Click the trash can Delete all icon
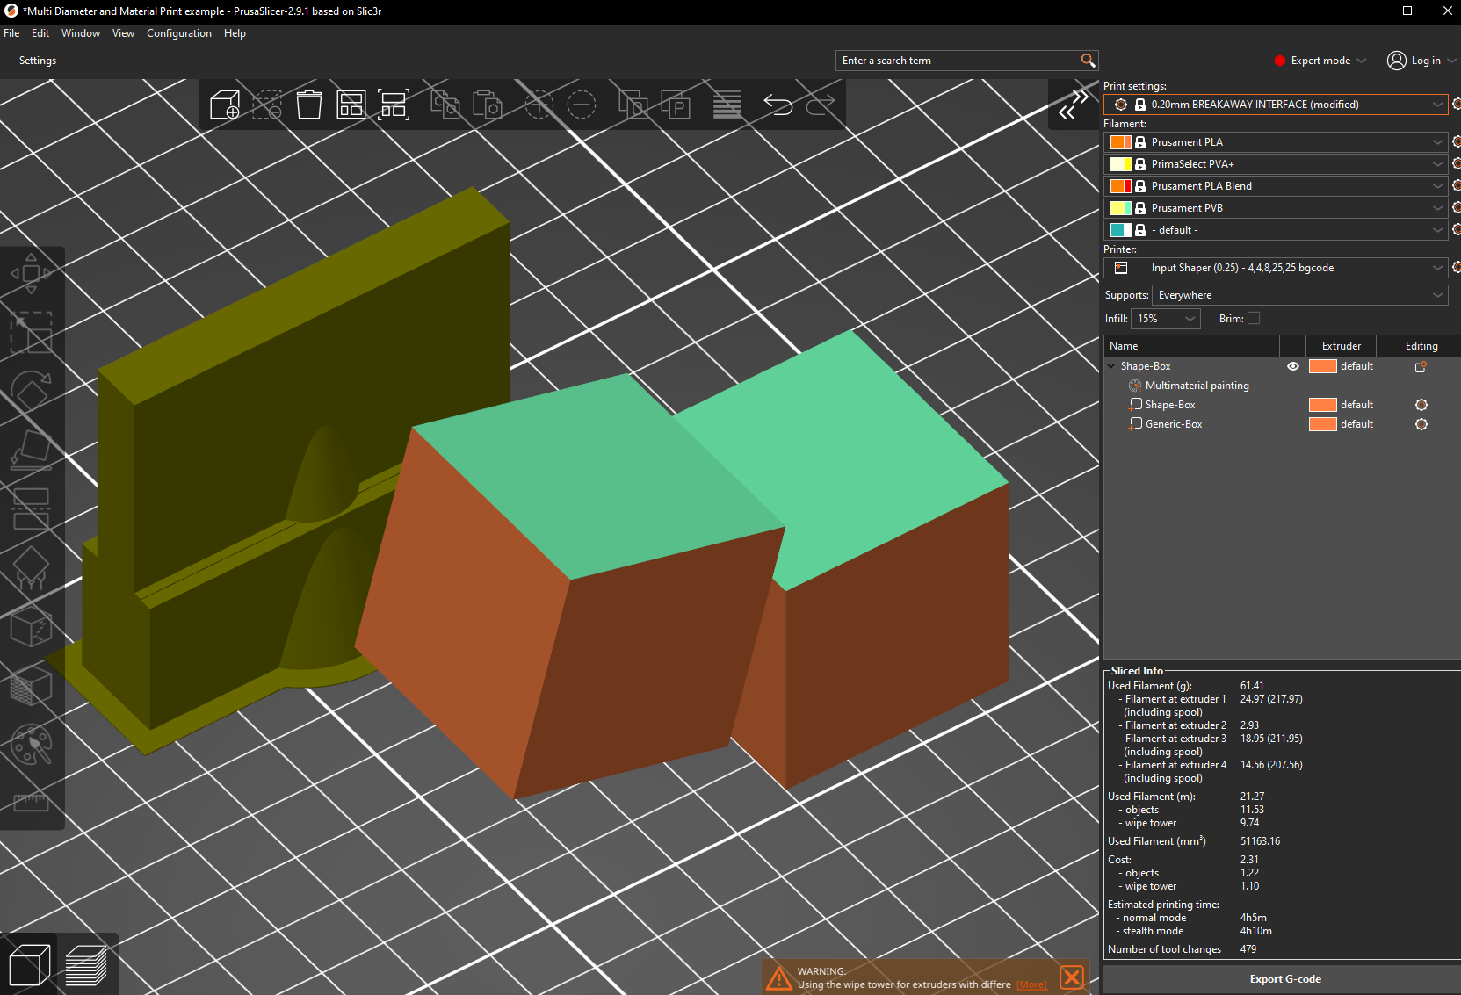This screenshot has height=995, width=1461. (x=309, y=105)
